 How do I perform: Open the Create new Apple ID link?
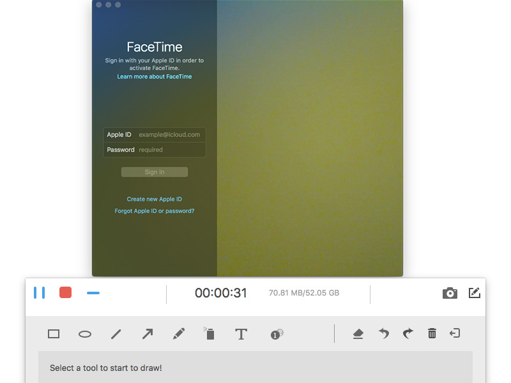coord(154,199)
